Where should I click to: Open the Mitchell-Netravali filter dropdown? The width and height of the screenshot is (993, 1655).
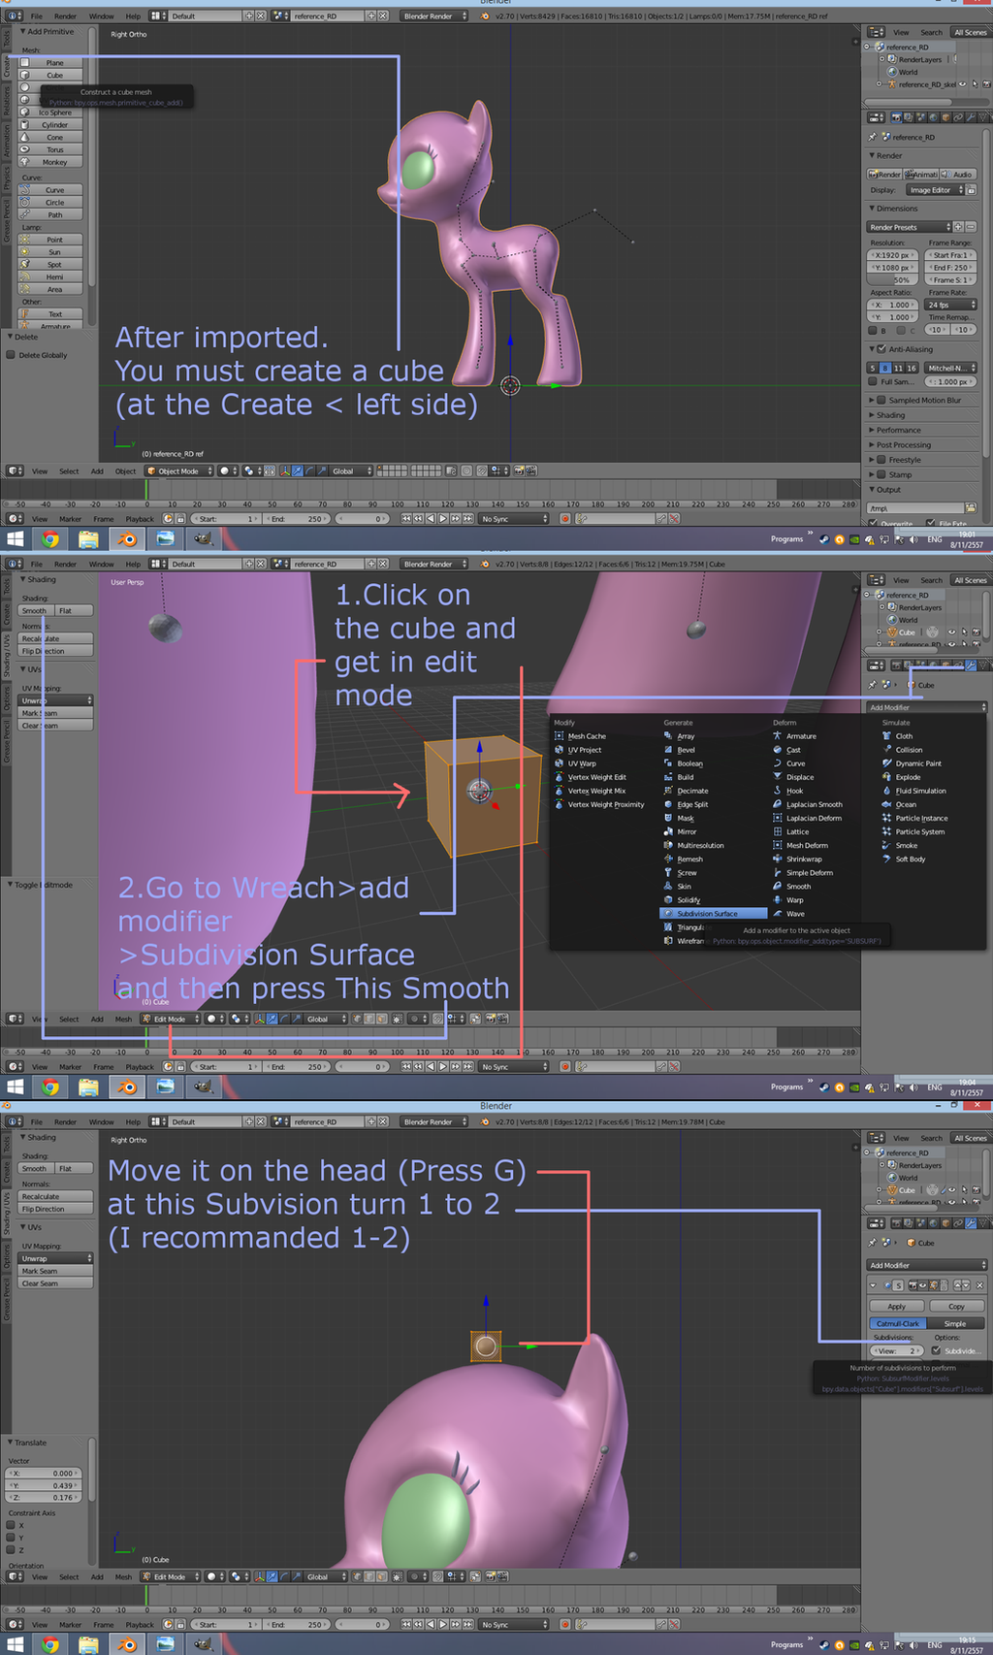949,369
